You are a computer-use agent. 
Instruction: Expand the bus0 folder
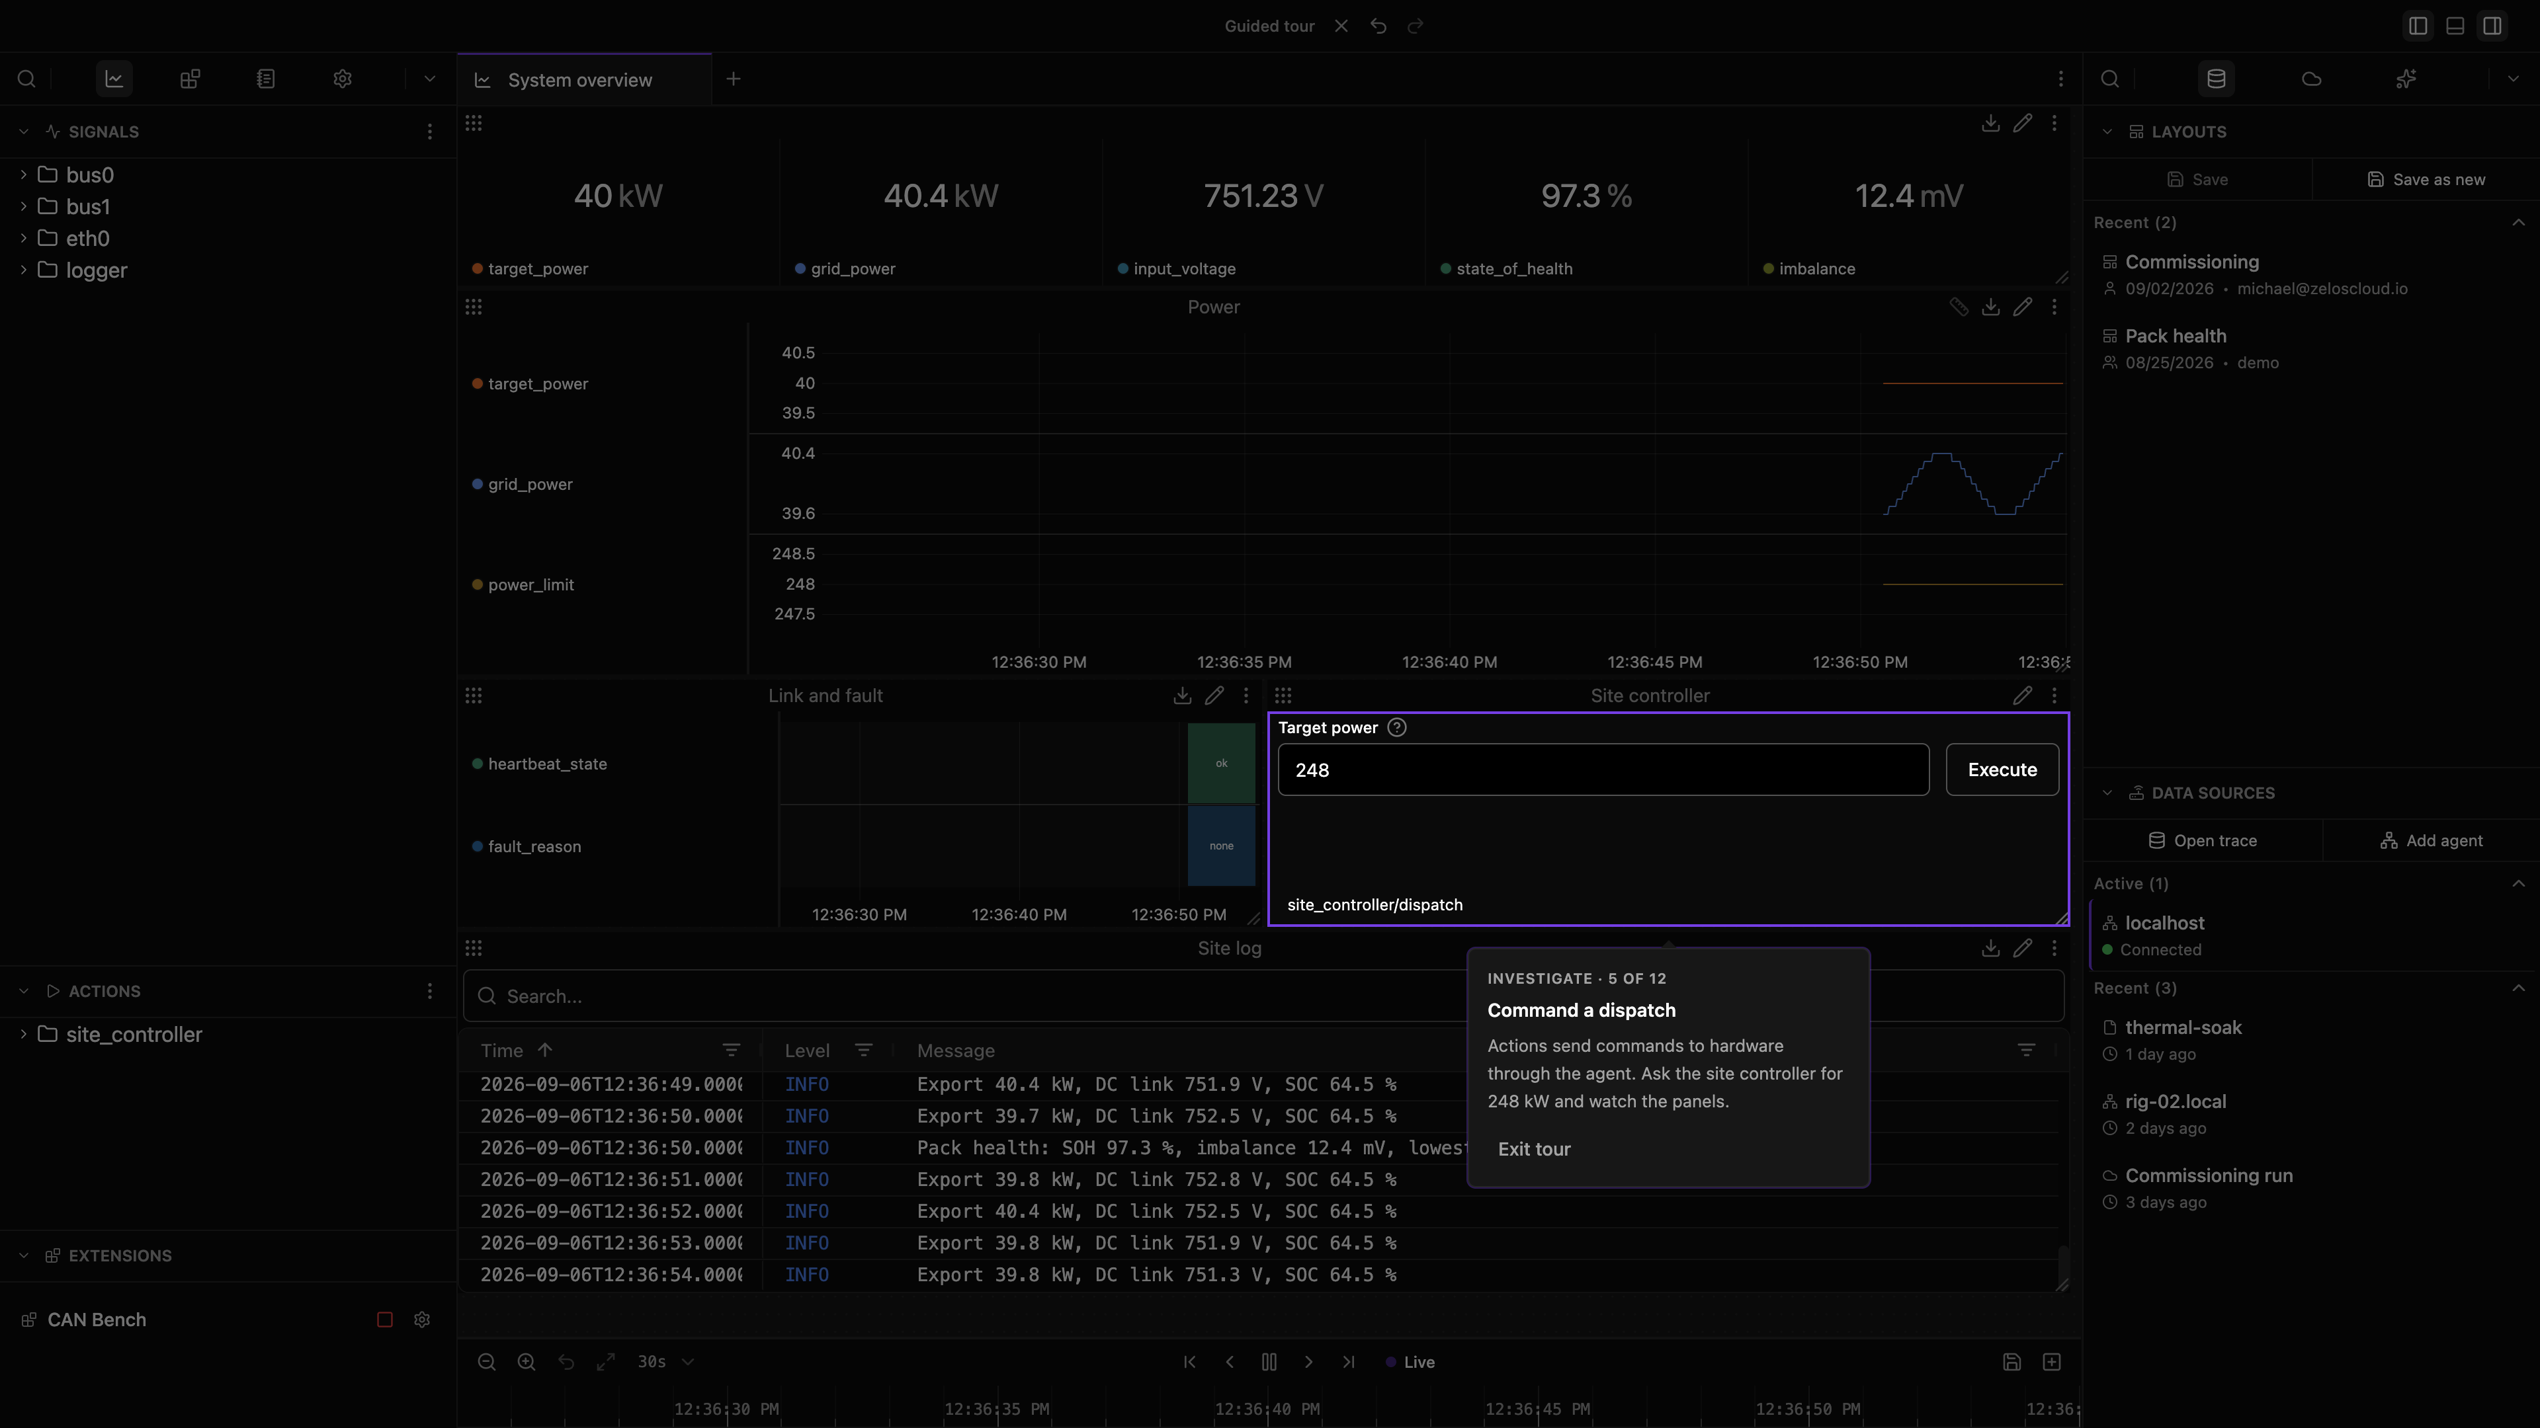(24, 175)
